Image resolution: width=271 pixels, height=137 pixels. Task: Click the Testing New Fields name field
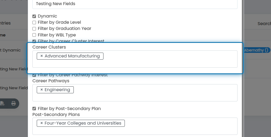[135, 4]
